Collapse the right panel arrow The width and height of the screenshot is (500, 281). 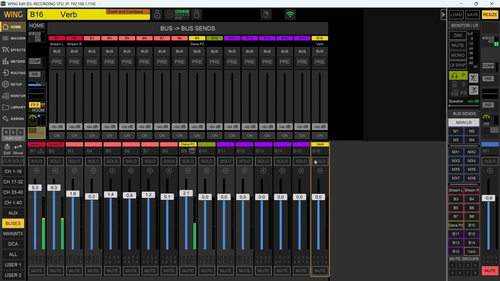click(x=443, y=14)
